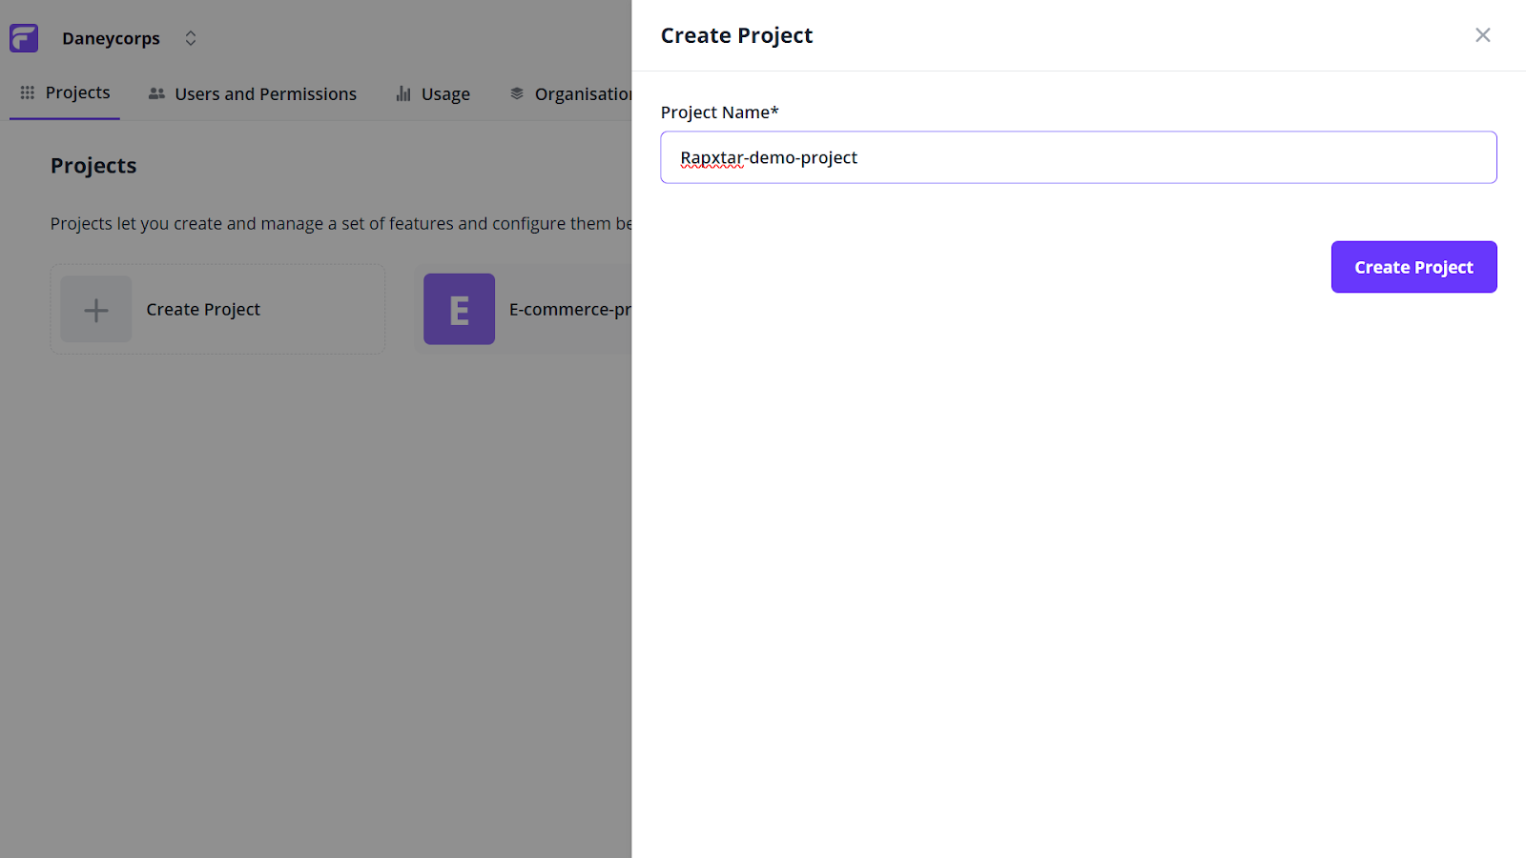Open the Daneycorps organisation switcher
Image resolution: width=1526 pixels, height=858 pixels.
tap(111, 38)
